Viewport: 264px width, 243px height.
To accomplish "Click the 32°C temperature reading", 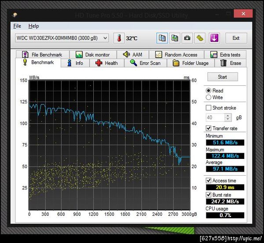I will (132, 38).
